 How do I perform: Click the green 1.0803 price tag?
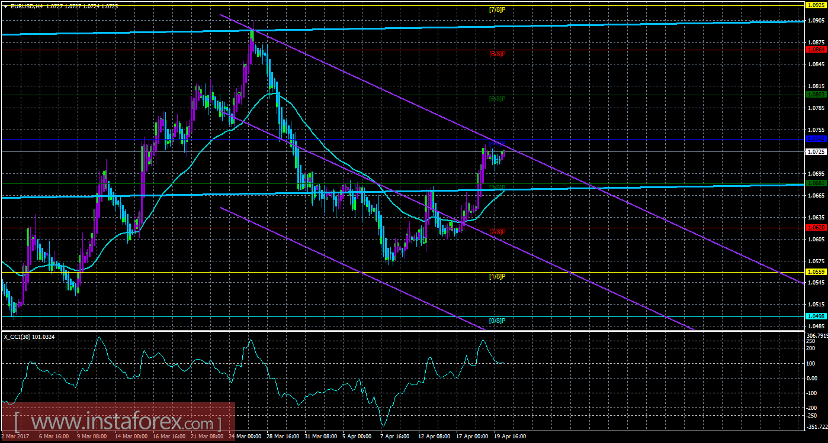(816, 94)
